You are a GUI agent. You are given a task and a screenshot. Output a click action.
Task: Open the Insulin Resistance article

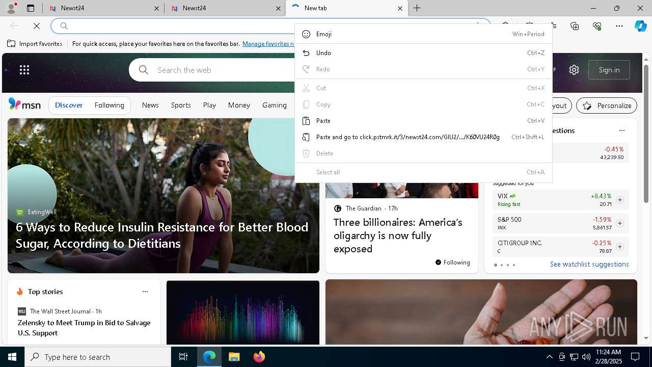(x=162, y=235)
